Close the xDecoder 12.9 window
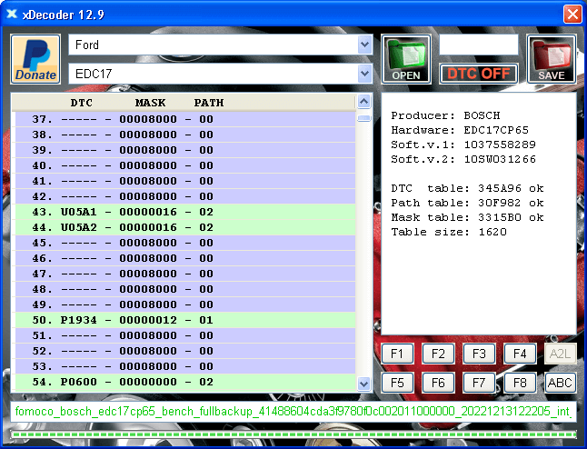The image size is (587, 449). point(572,15)
